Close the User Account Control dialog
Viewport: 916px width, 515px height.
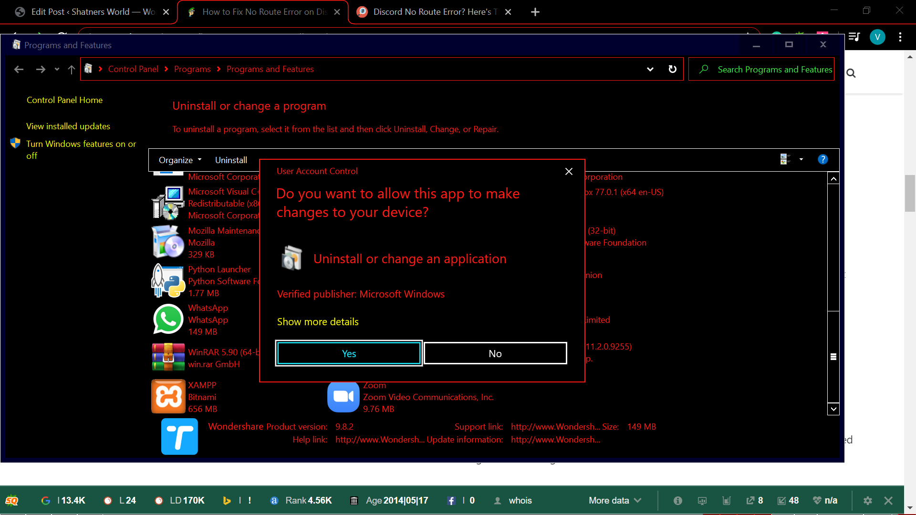(569, 171)
